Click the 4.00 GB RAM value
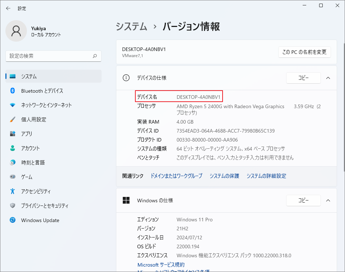 pyautogui.click(x=185, y=122)
